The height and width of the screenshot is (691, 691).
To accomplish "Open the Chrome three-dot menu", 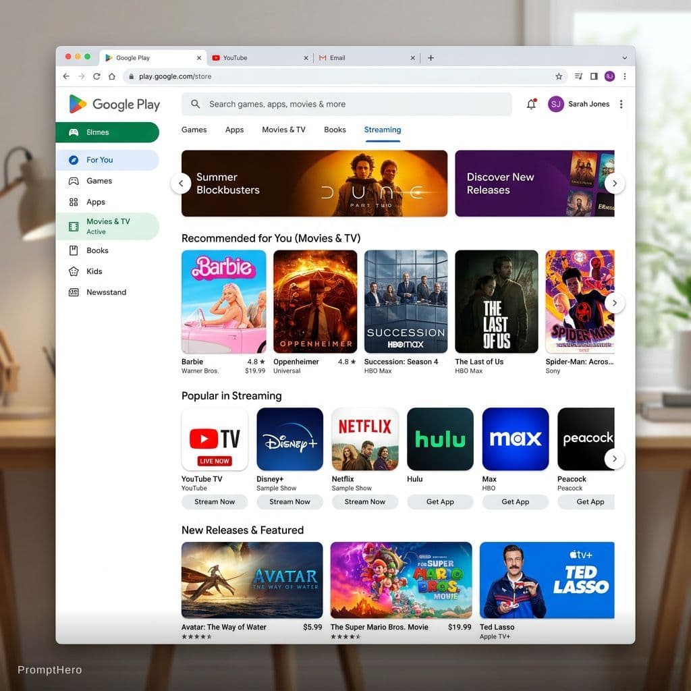I will (x=624, y=76).
